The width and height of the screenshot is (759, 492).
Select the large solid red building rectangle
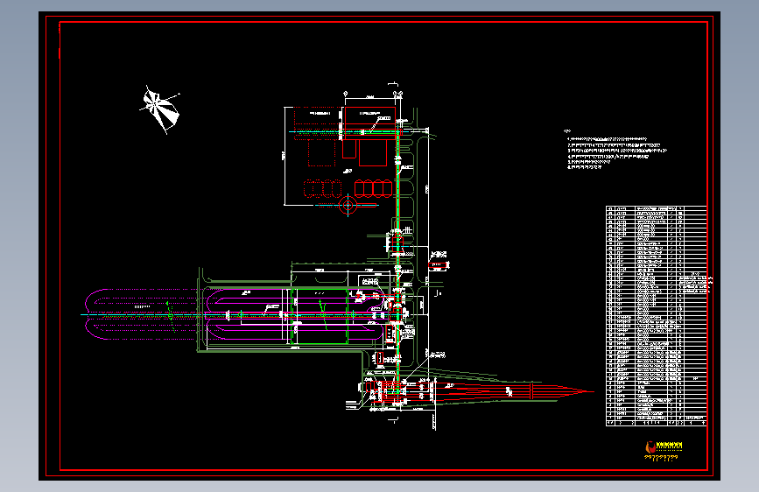click(369, 123)
